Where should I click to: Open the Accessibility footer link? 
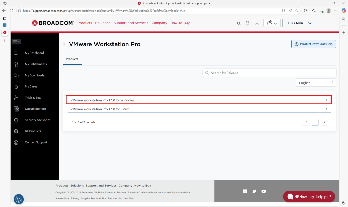tap(62, 199)
